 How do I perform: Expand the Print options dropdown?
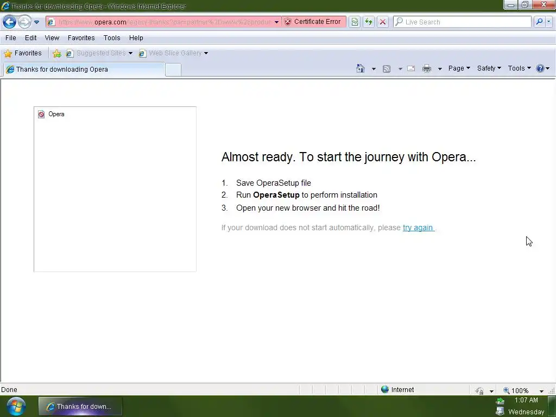click(x=440, y=69)
